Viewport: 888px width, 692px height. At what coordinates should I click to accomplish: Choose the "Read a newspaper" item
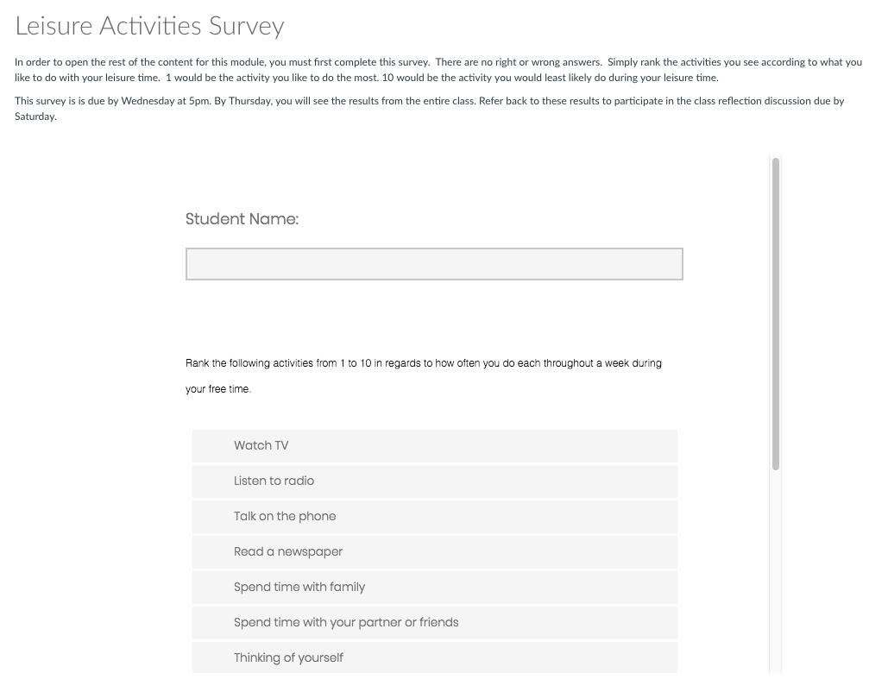434,552
